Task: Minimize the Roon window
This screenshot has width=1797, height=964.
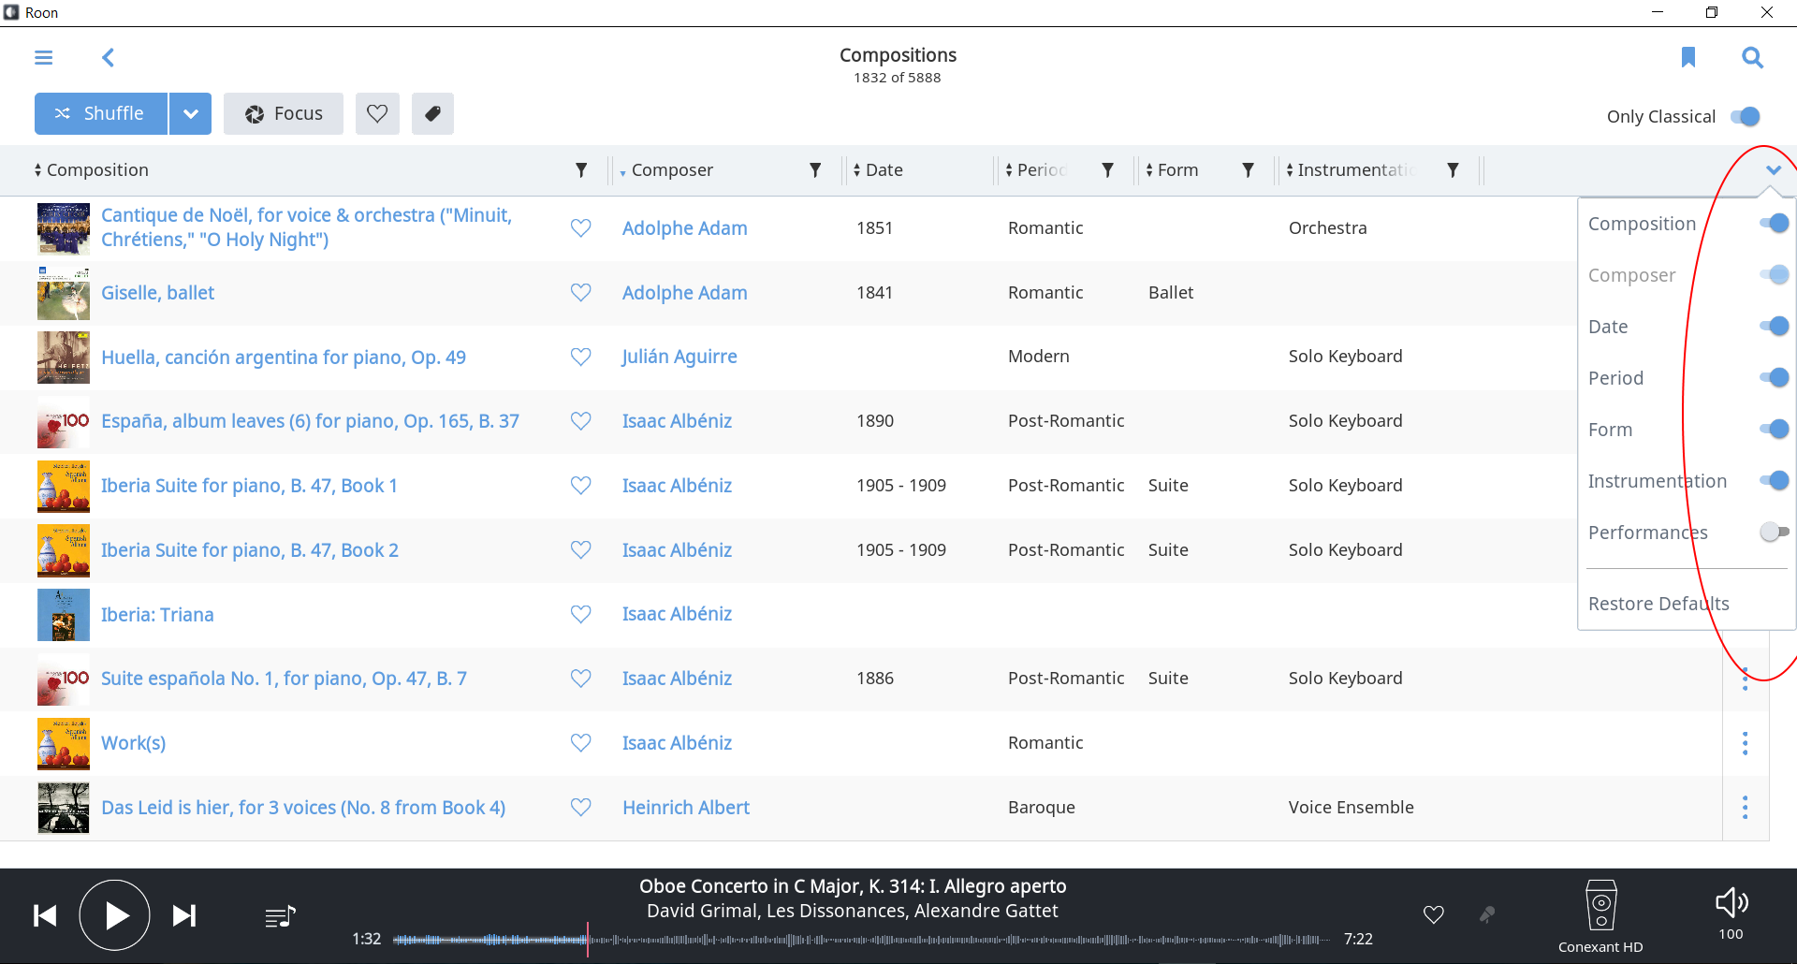Action: point(1658,12)
